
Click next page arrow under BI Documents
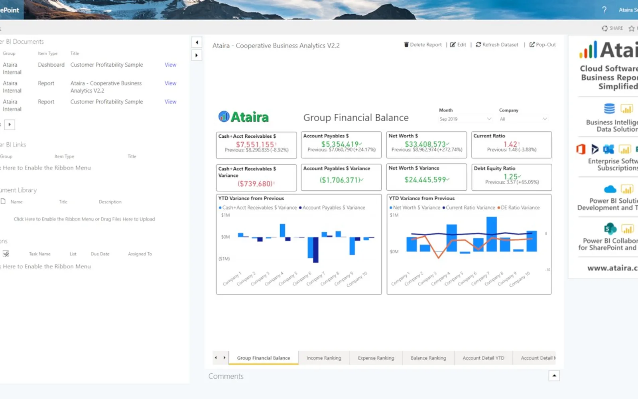click(10, 124)
